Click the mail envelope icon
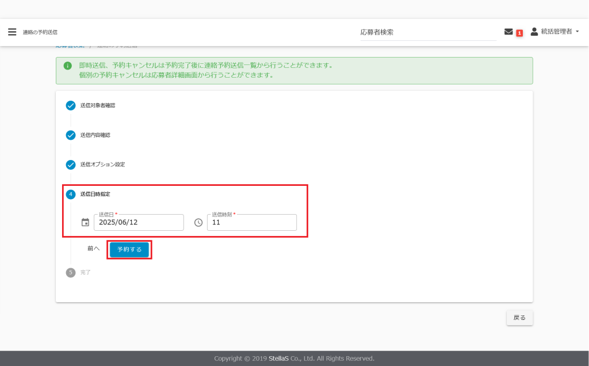This screenshot has height=366, width=589. [508, 32]
